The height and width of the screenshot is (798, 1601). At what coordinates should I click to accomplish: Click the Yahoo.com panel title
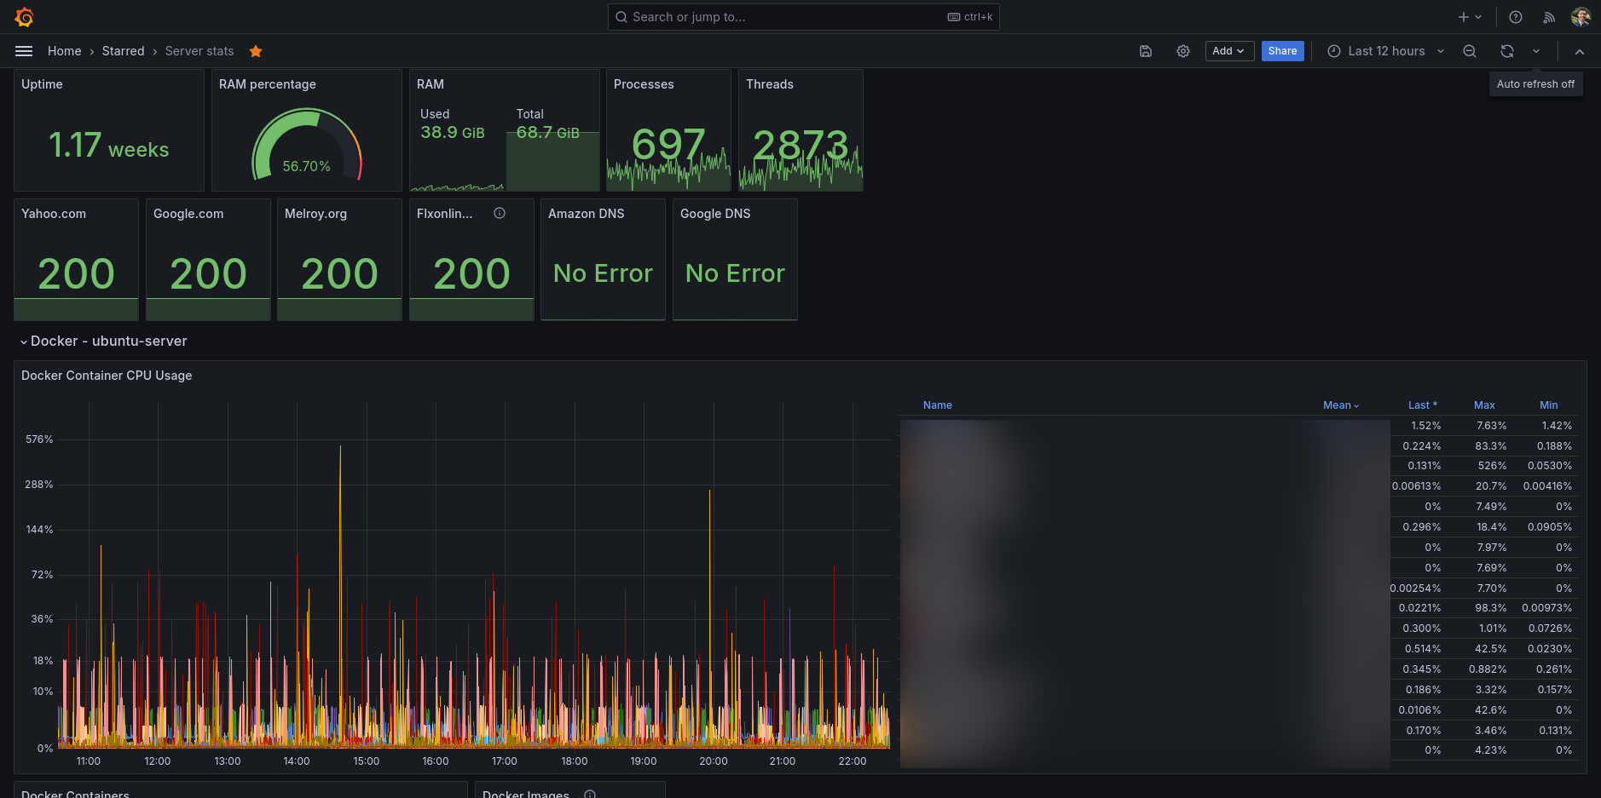pos(54,214)
